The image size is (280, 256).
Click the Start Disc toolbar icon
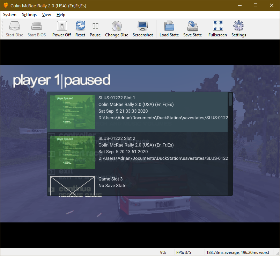click(x=14, y=29)
